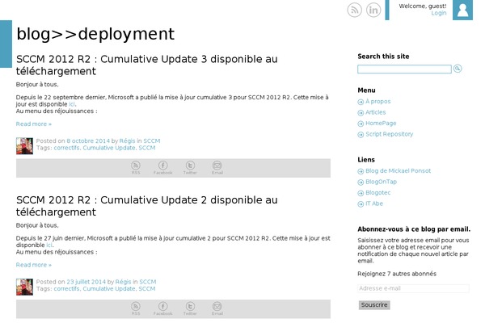The height and width of the screenshot is (323, 485).
Task: Visit the BlogOnTap link
Action: (x=381, y=182)
